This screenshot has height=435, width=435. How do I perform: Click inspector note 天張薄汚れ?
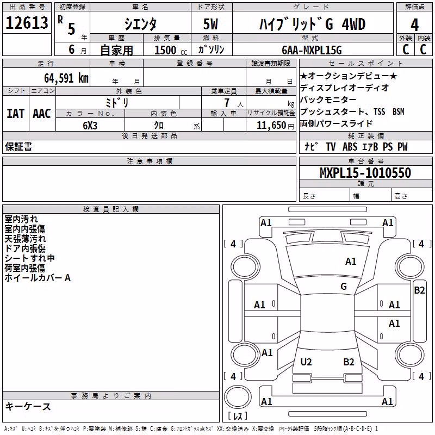coord(25,239)
